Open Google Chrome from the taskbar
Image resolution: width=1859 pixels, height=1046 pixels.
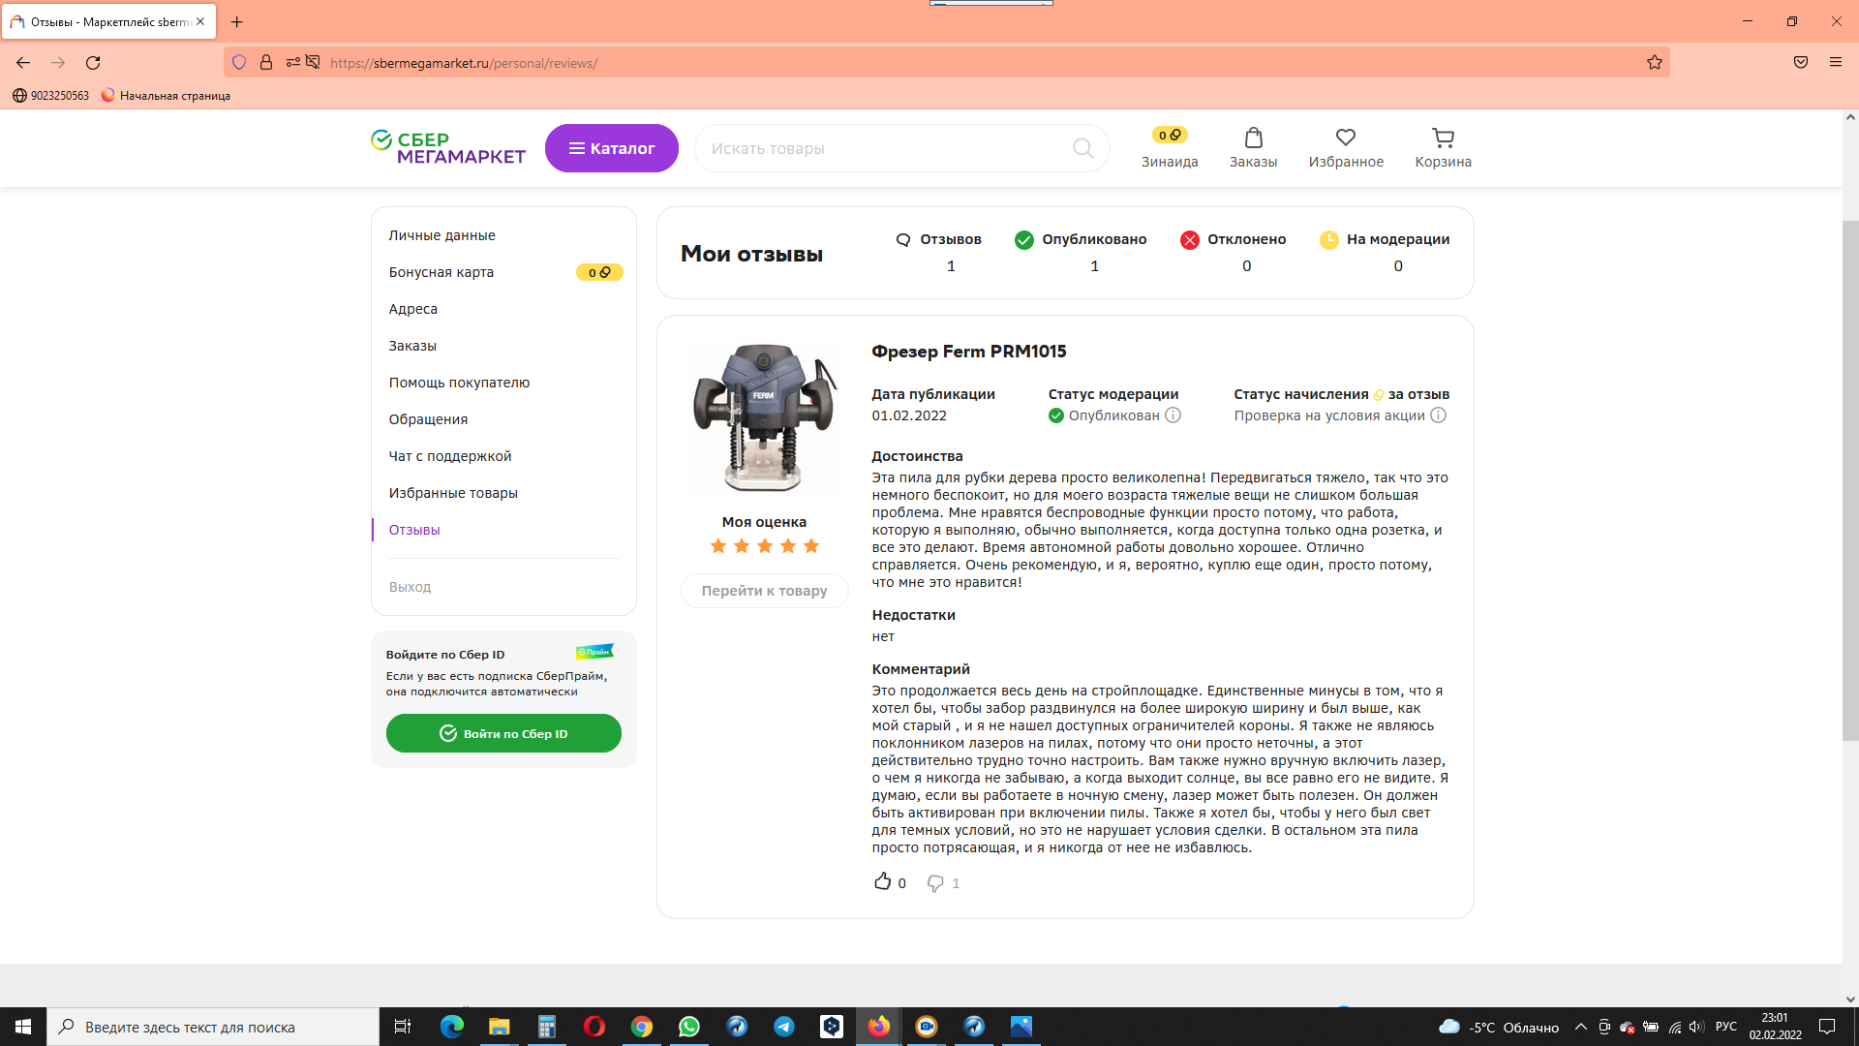click(x=642, y=1027)
